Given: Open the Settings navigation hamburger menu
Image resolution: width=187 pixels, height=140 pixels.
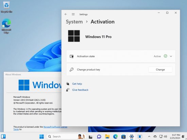Looking at the screenshot, I should coord(73,14).
